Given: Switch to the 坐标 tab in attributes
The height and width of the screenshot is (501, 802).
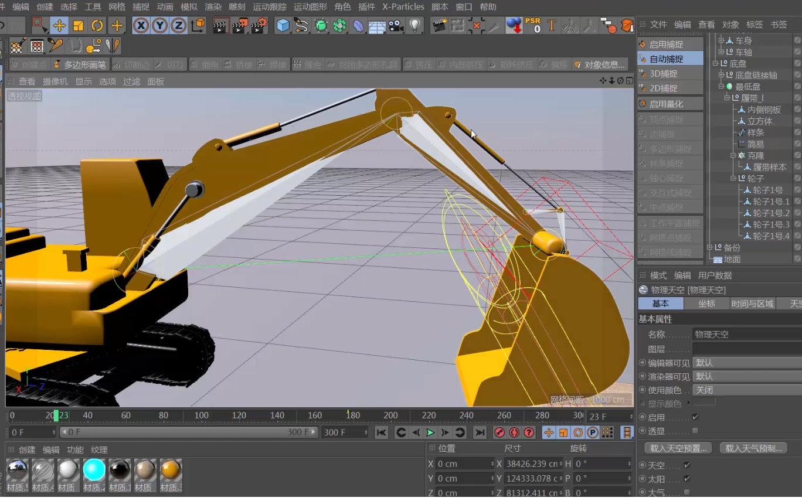Looking at the screenshot, I should click(706, 304).
